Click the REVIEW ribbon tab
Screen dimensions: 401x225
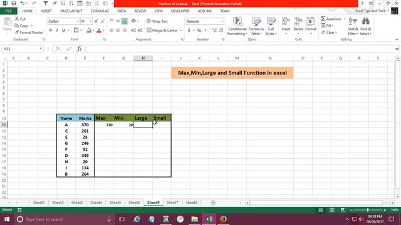point(140,11)
